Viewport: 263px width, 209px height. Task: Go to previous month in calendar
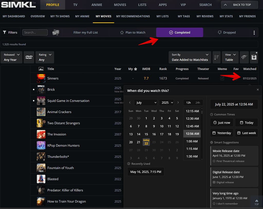(130, 102)
